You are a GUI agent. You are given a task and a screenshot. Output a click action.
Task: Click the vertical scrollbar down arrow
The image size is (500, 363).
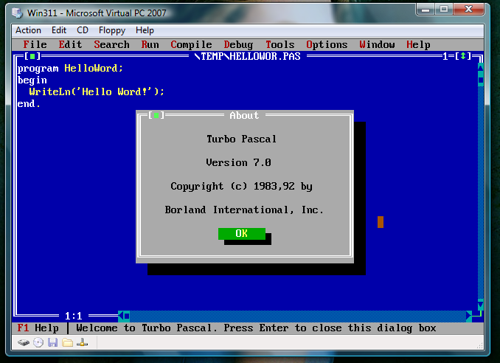(x=481, y=304)
